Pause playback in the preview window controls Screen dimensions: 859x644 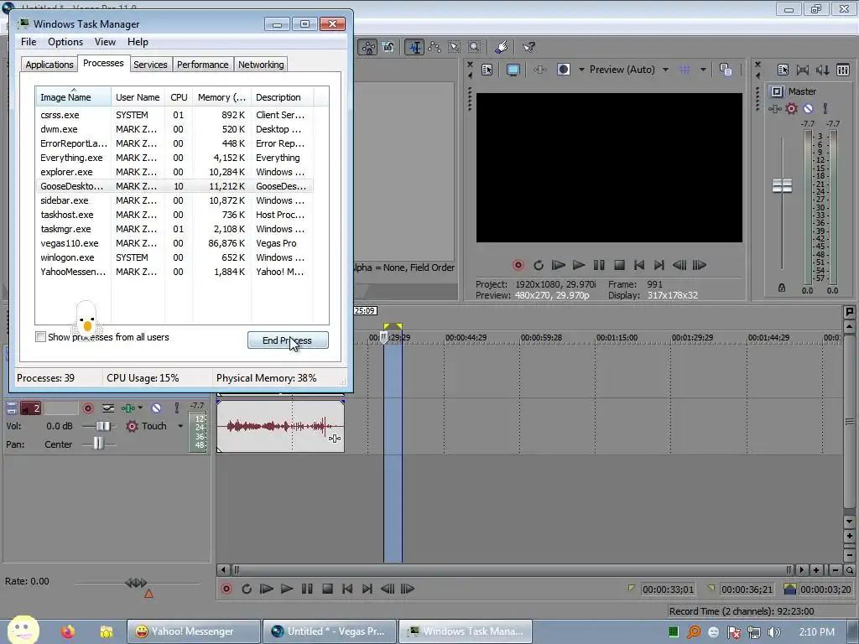599,265
